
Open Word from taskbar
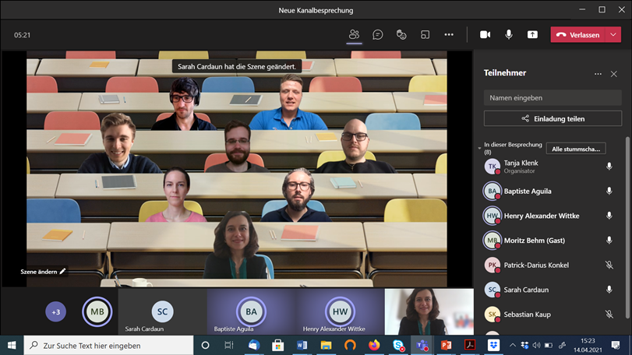coord(302,346)
